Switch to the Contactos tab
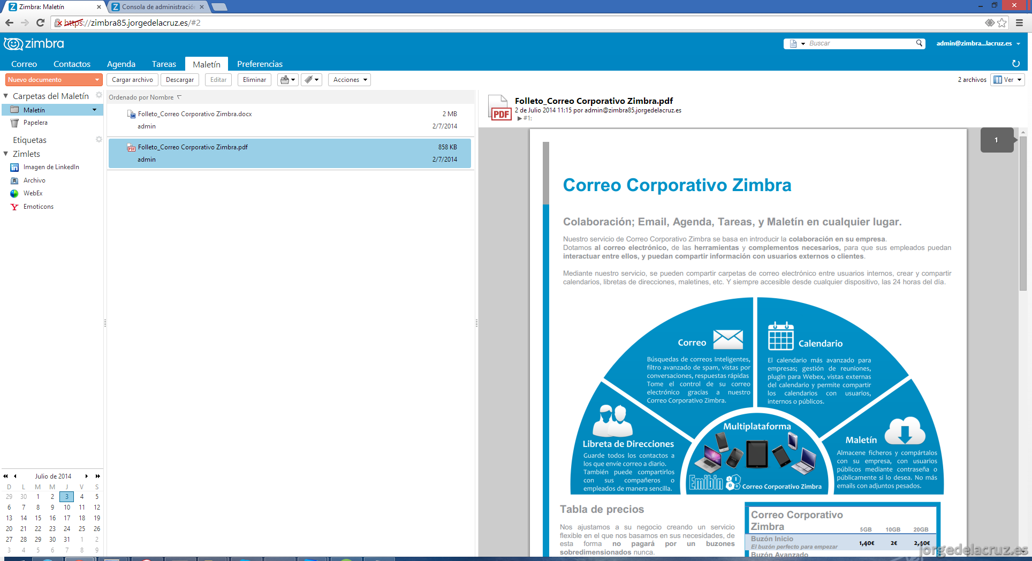The width and height of the screenshot is (1032, 561). pyautogui.click(x=72, y=64)
